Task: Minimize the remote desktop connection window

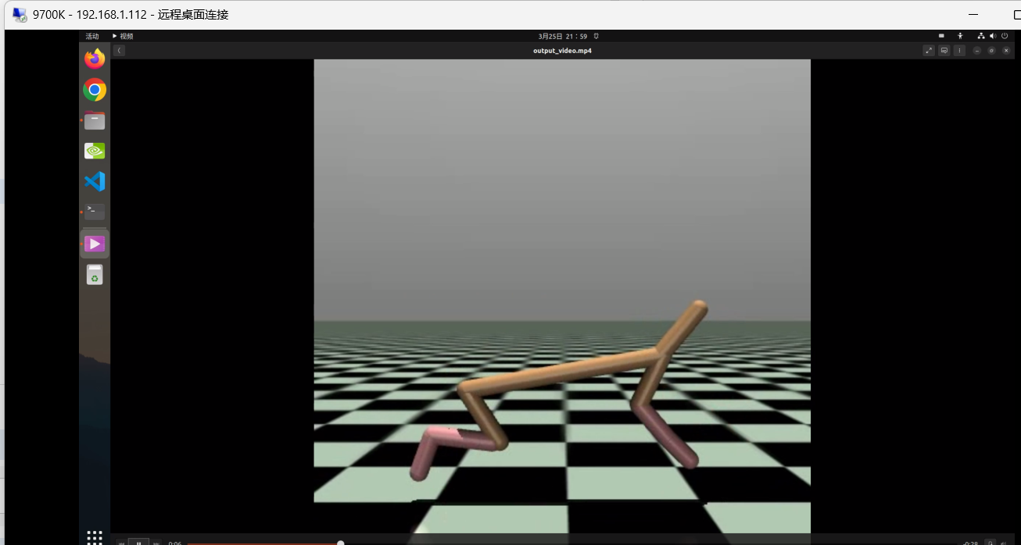Action: 973,14
